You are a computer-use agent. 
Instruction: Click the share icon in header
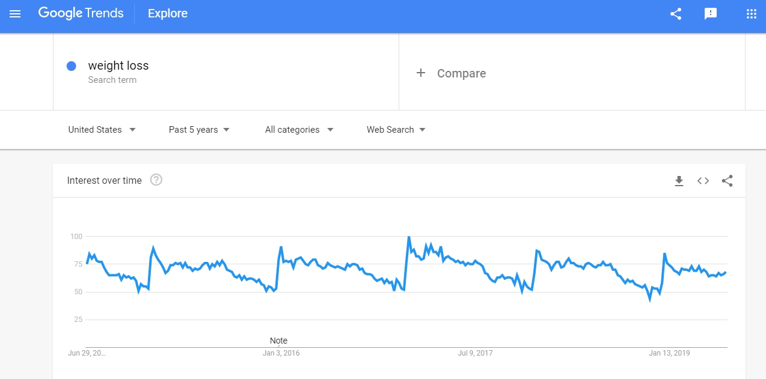676,14
